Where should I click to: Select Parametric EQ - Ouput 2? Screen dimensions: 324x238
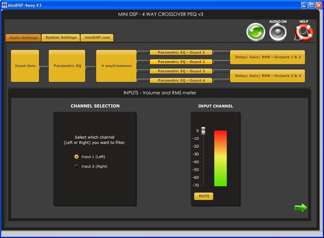click(181, 62)
